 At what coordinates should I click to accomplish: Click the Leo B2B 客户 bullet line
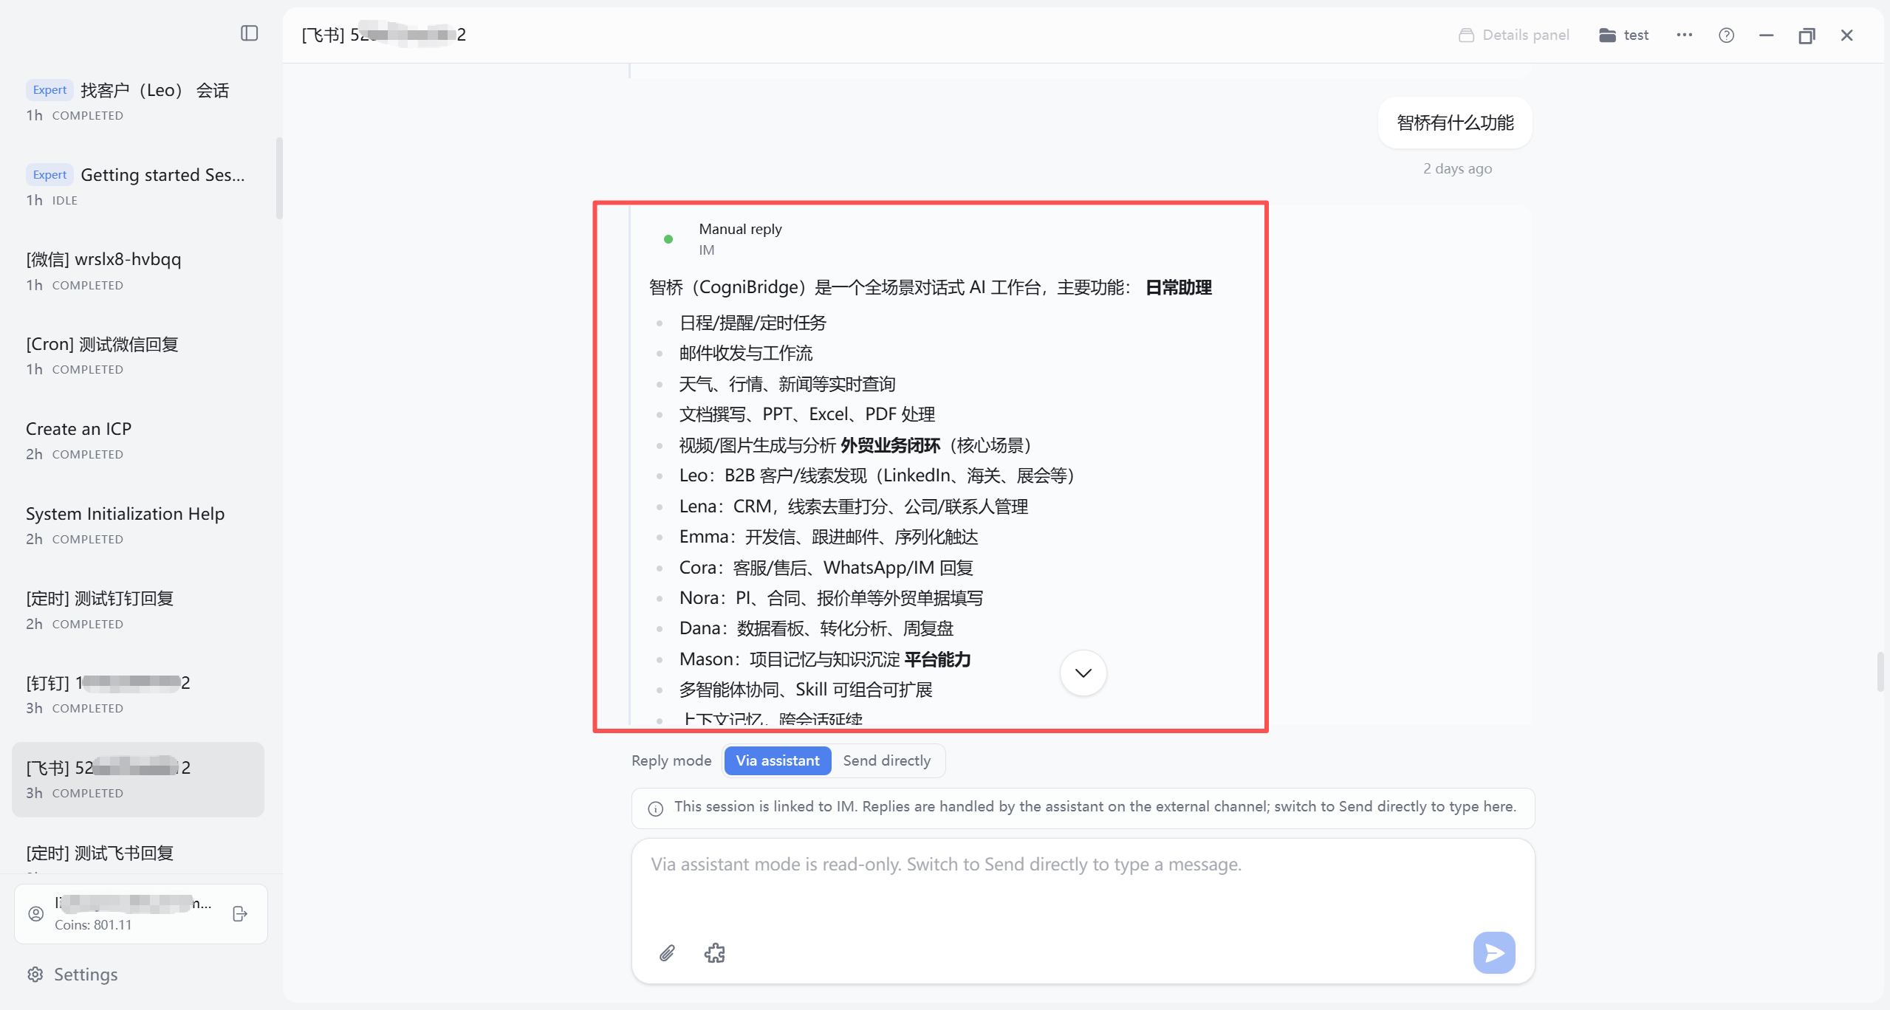[x=877, y=475]
